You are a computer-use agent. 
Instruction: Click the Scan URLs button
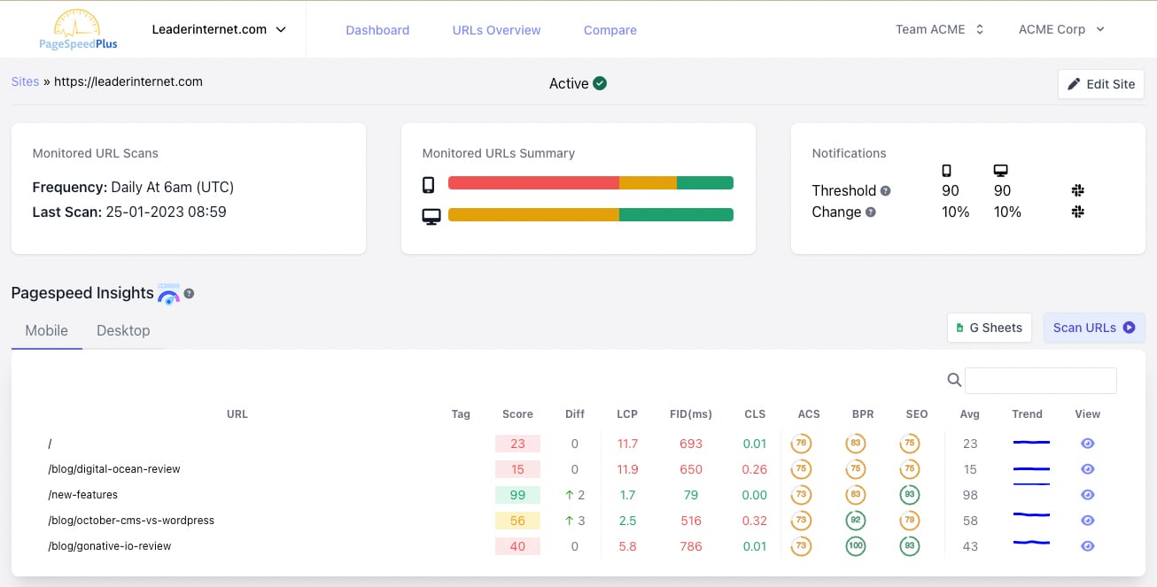click(1093, 328)
